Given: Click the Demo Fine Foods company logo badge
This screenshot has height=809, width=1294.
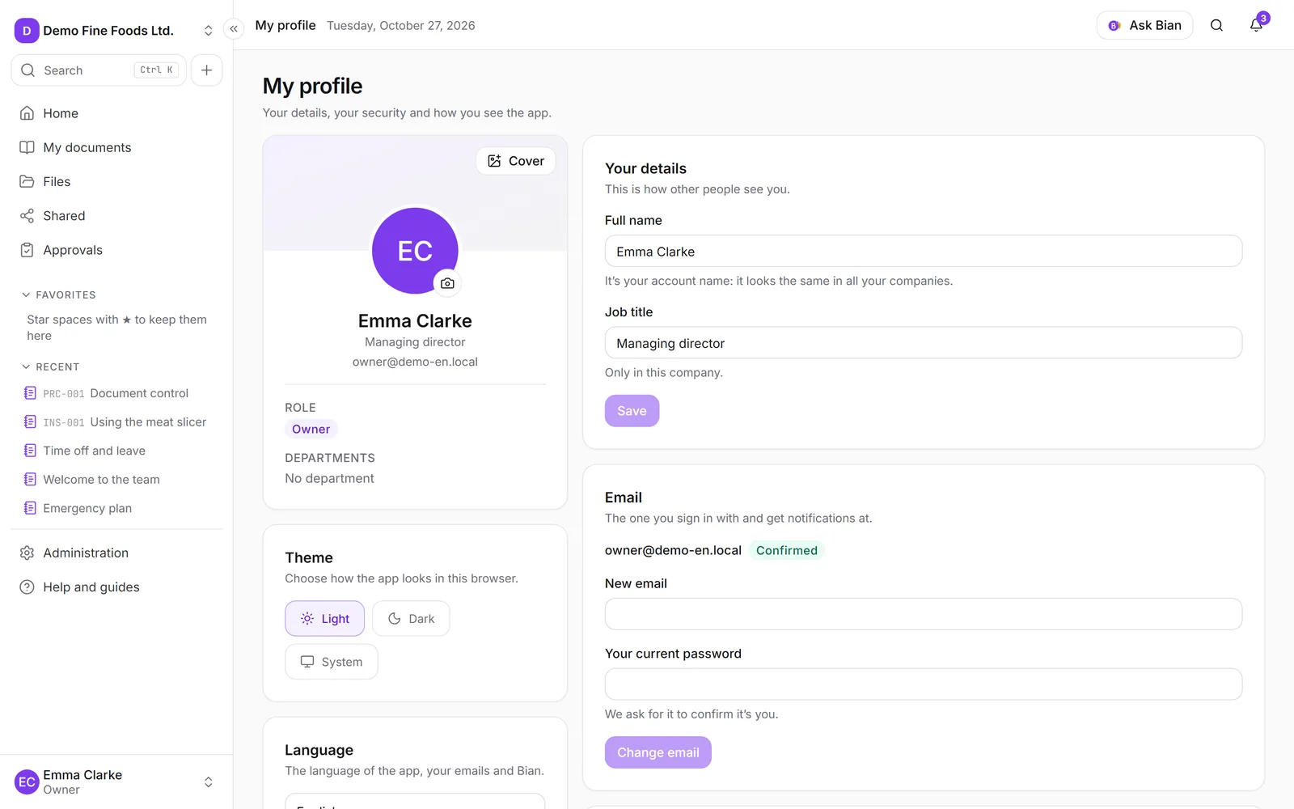Looking at the screenshot, I should (27, 31).
